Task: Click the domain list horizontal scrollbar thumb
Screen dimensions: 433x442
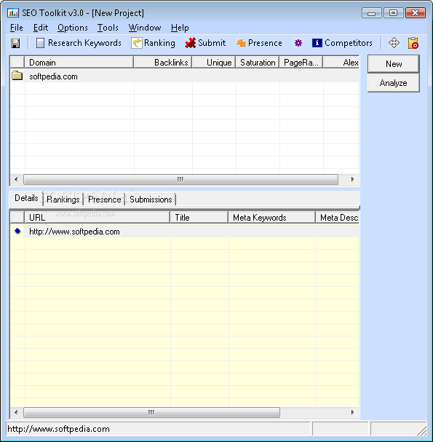Action: [x=180, y=179]
